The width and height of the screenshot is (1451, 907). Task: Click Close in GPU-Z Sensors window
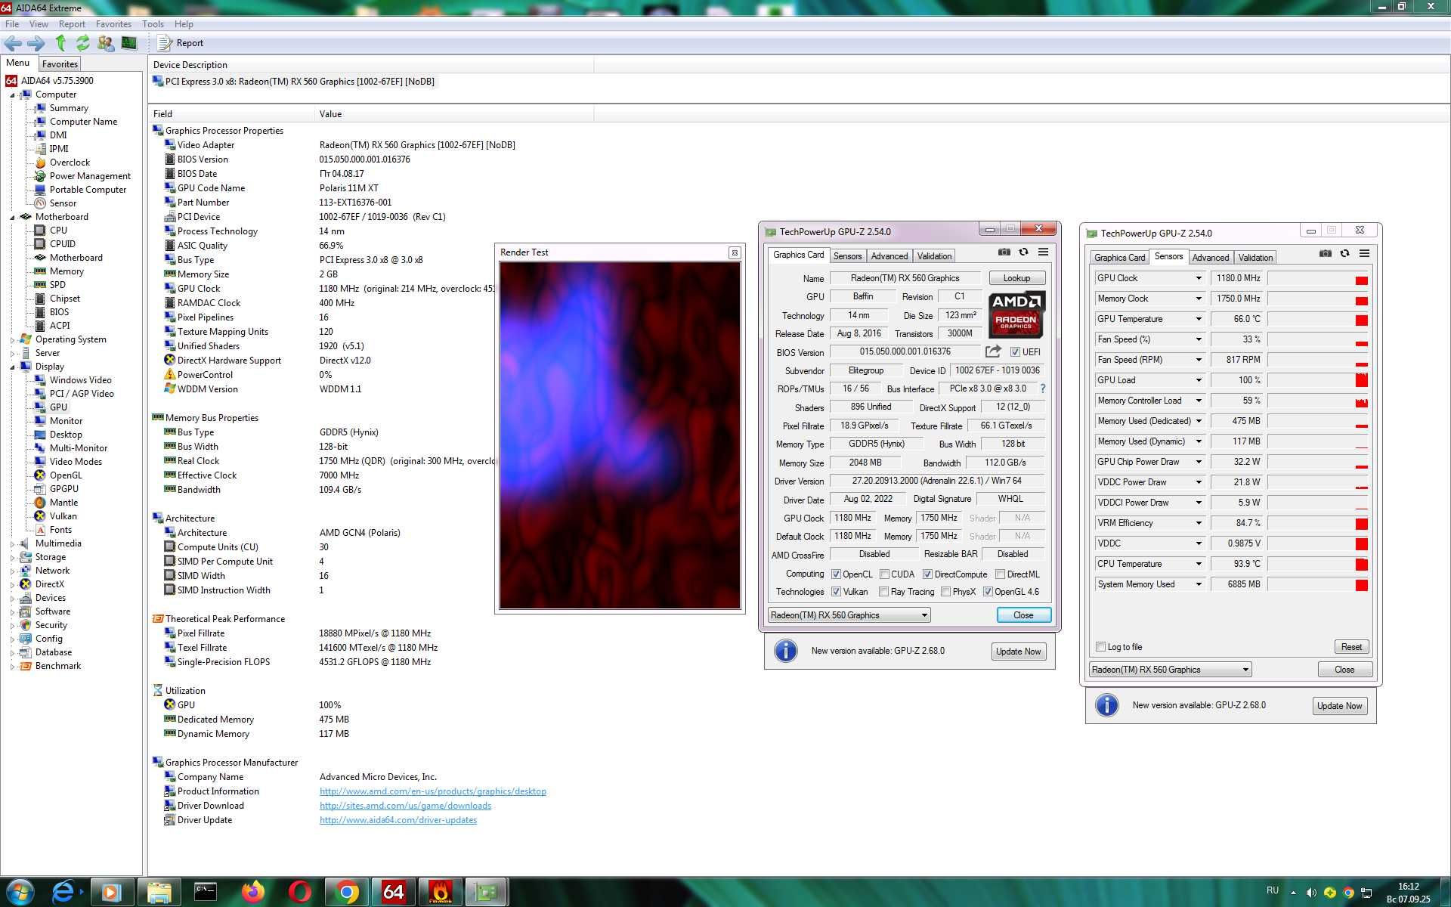pyautogui.click(x=1344, y=670)
